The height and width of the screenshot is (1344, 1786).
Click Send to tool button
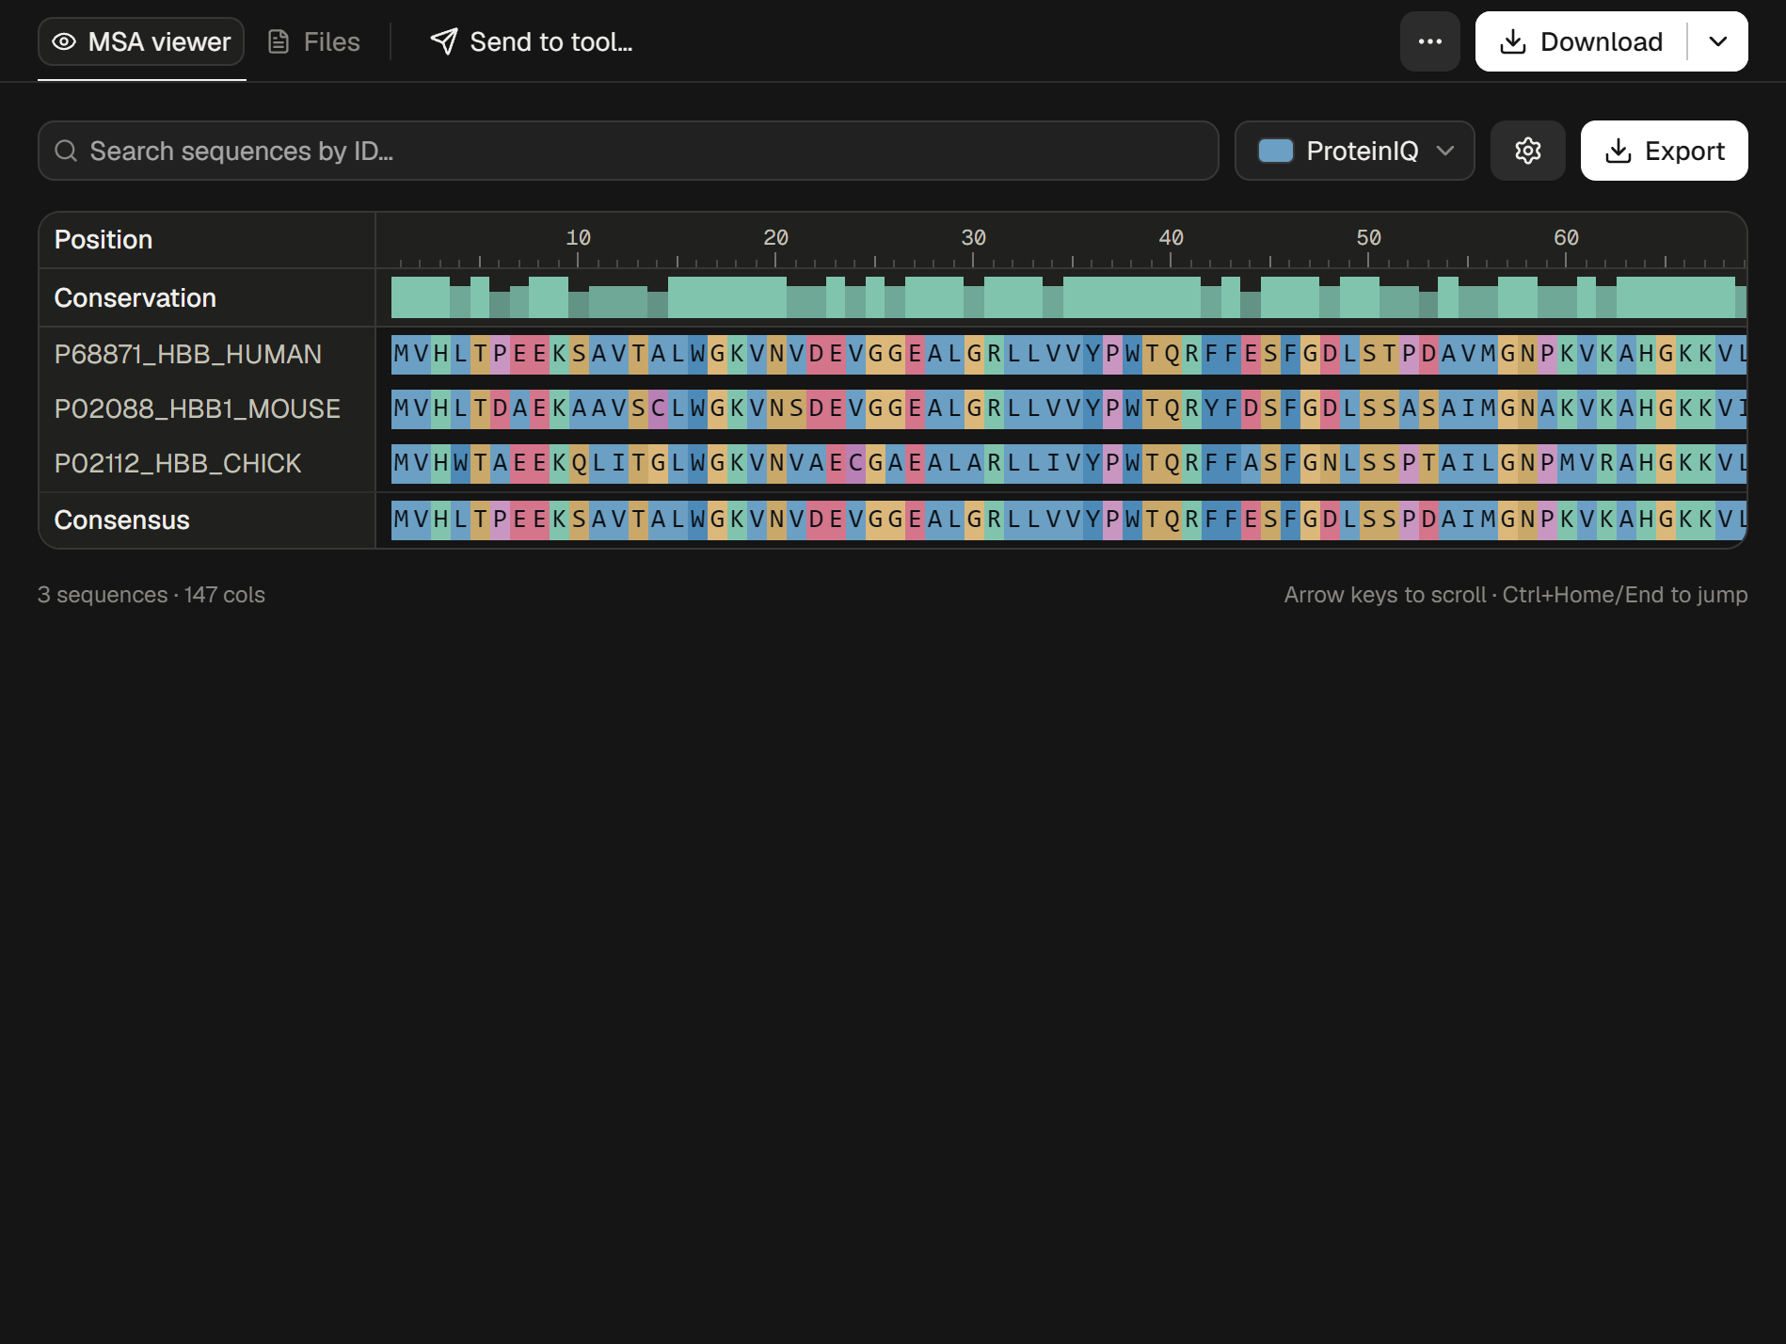(532, 41)
